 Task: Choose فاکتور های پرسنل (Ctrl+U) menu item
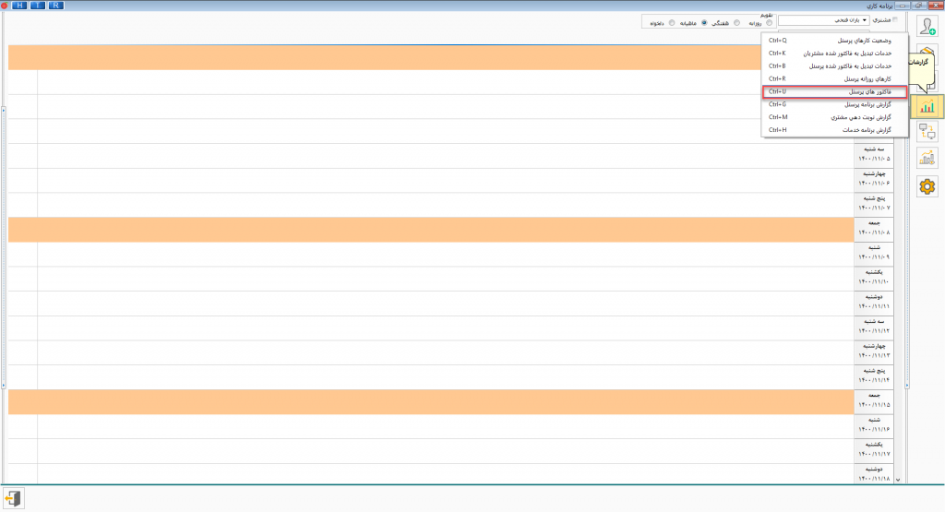834,91
